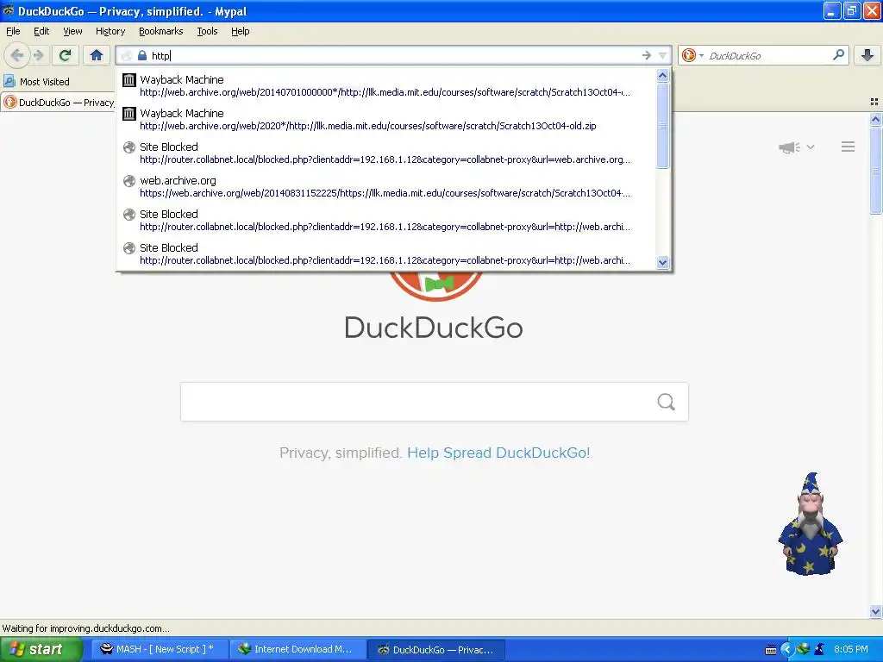Click the DuckDuckGo Mypal taskbar button
Screen dimensions: 883x662
436,650
